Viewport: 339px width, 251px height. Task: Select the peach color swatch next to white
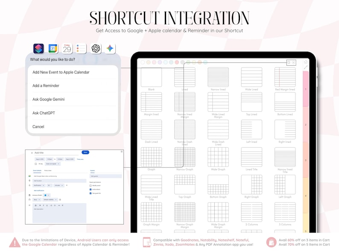pyautogui.click(x=148, y=62)
